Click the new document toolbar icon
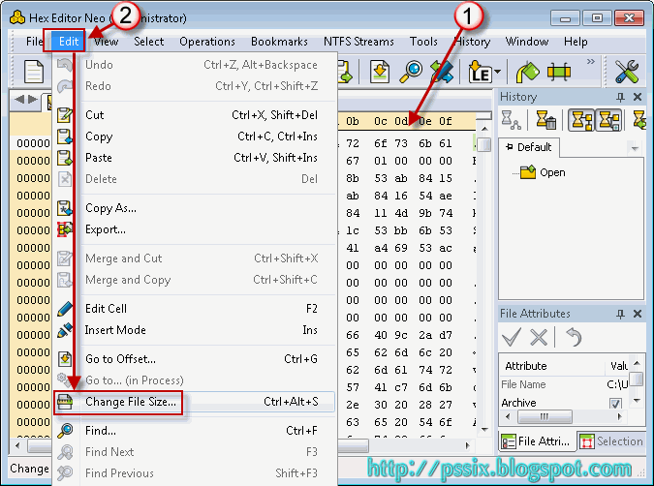 pos(34,72)
